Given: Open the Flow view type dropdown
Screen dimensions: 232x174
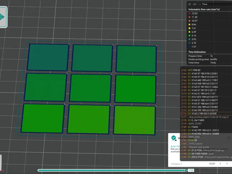Looking at the screenshot, I should 215,4.
